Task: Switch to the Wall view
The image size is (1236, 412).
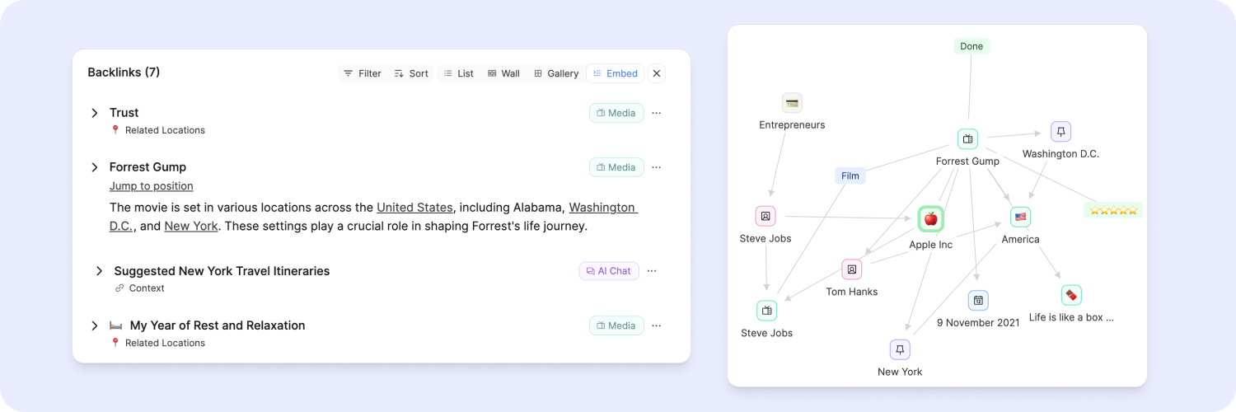Action: [503, 73]
